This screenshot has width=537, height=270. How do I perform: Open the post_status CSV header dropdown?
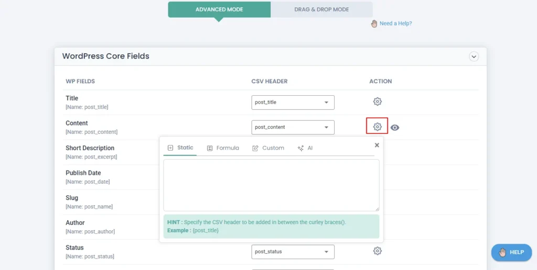[x=293, y=252]
